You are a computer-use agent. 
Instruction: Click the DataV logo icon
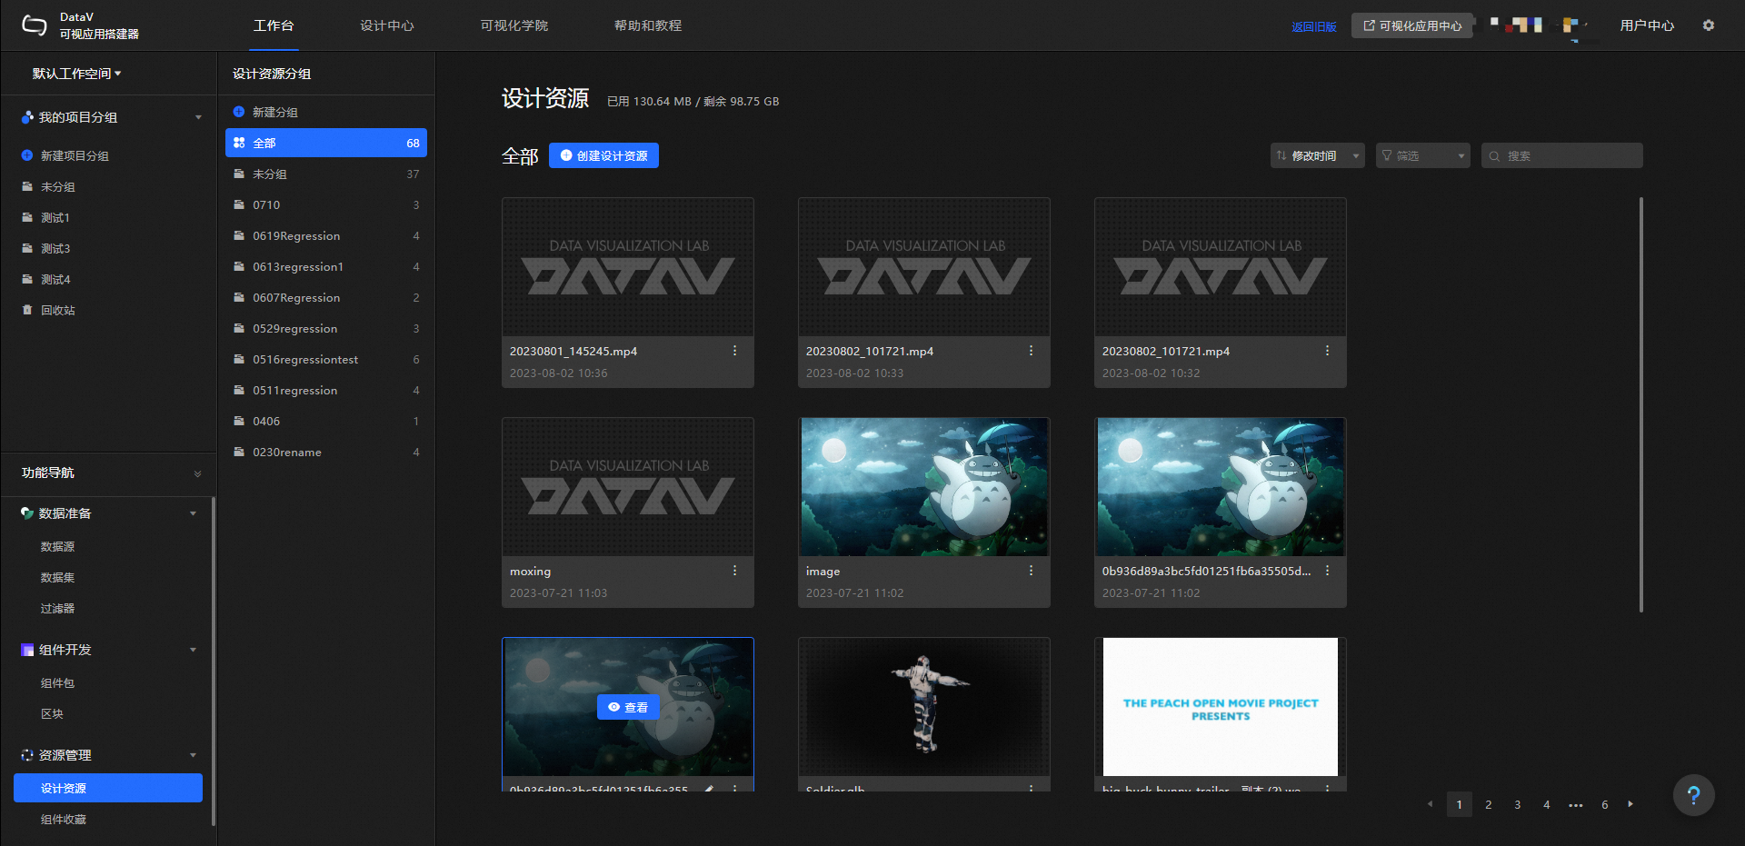pos(35,25)
